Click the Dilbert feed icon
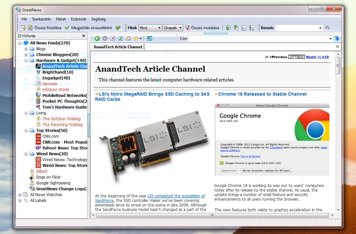356x234 pixels. point(32,171)
